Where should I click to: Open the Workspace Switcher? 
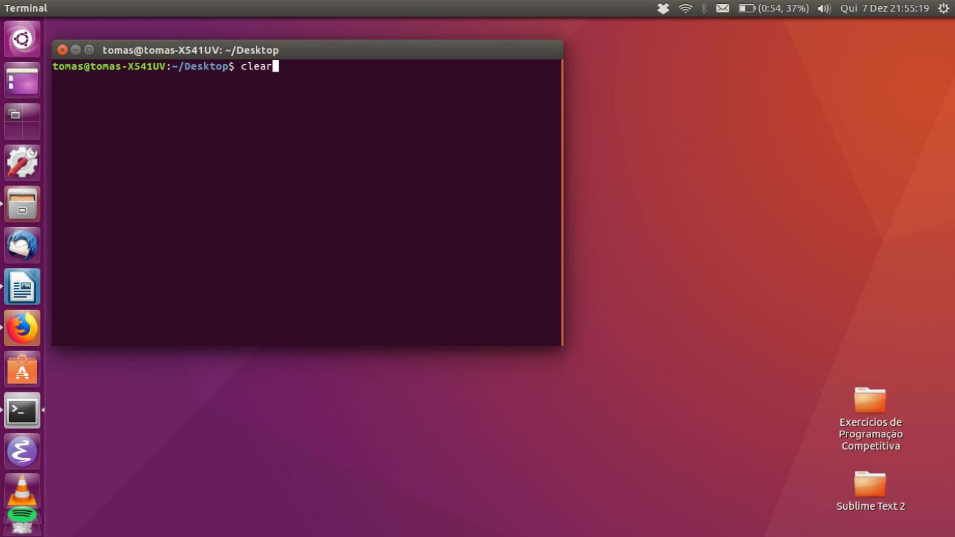coord(23,121)
